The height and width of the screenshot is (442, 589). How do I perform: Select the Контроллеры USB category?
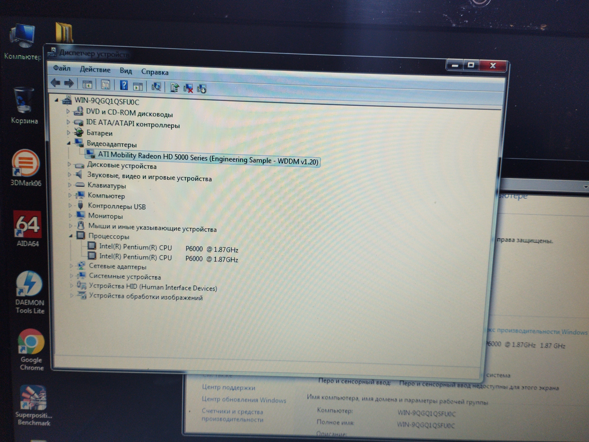point(117,206)
